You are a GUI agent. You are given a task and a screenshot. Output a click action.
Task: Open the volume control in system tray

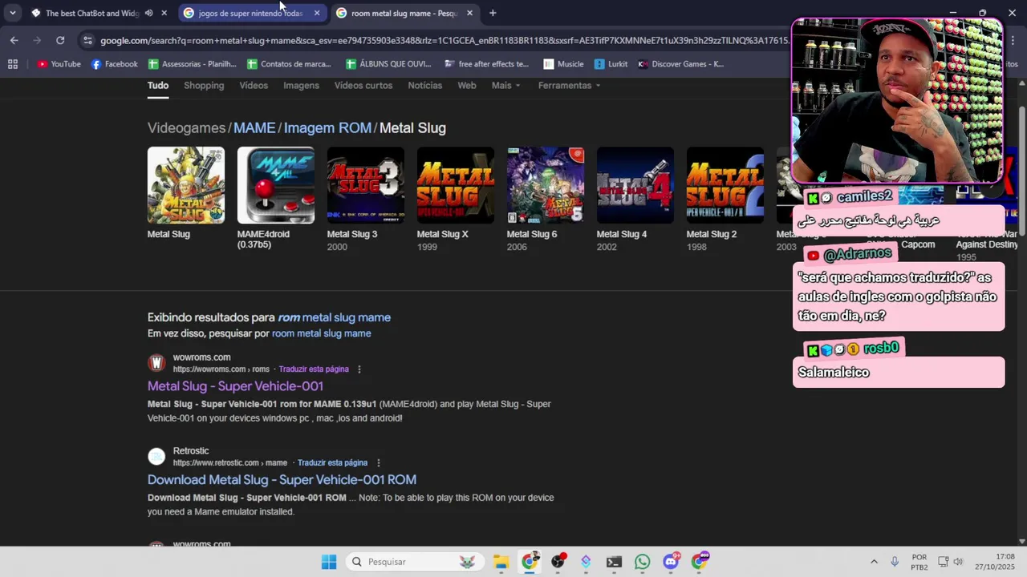[x=958, y=562]
